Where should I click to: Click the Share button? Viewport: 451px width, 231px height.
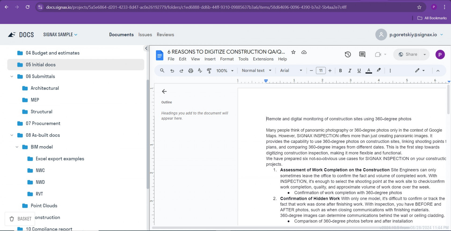pyautogui.click(x=408, y=55)
